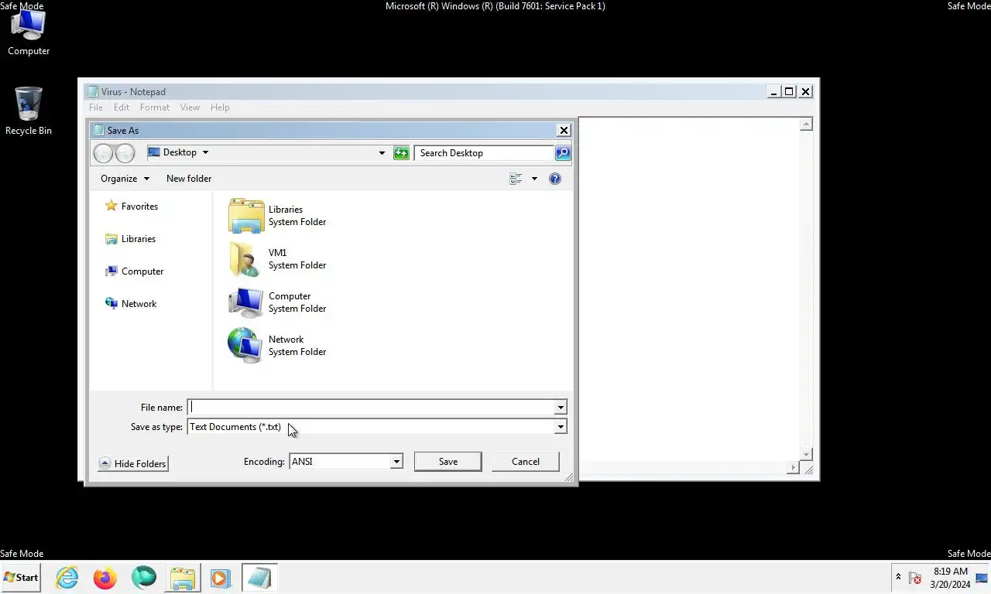Click the Cancel button
The image size is (991, 594).
pyautogui.click(x=526, y=462)
